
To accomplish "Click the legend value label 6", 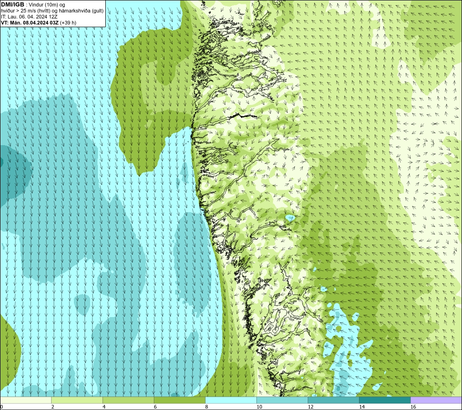I will [155, 407].
